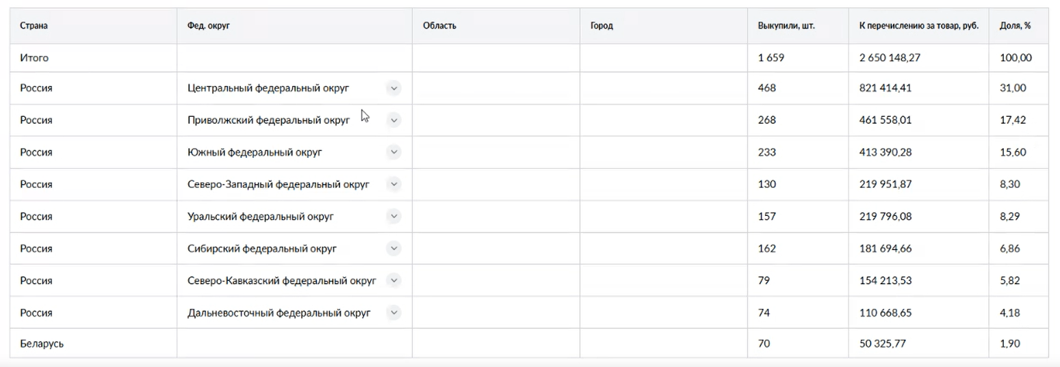Expand Дальневосточный федеральный округ chevron

click(393, 313)
